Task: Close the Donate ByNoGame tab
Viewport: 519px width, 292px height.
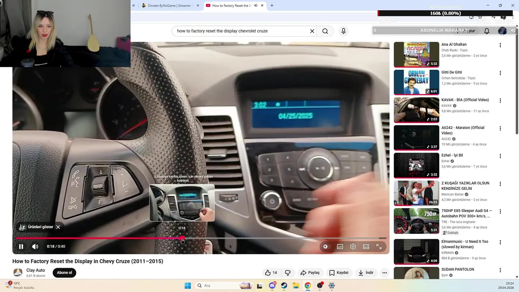Action: tap(198, 6)
